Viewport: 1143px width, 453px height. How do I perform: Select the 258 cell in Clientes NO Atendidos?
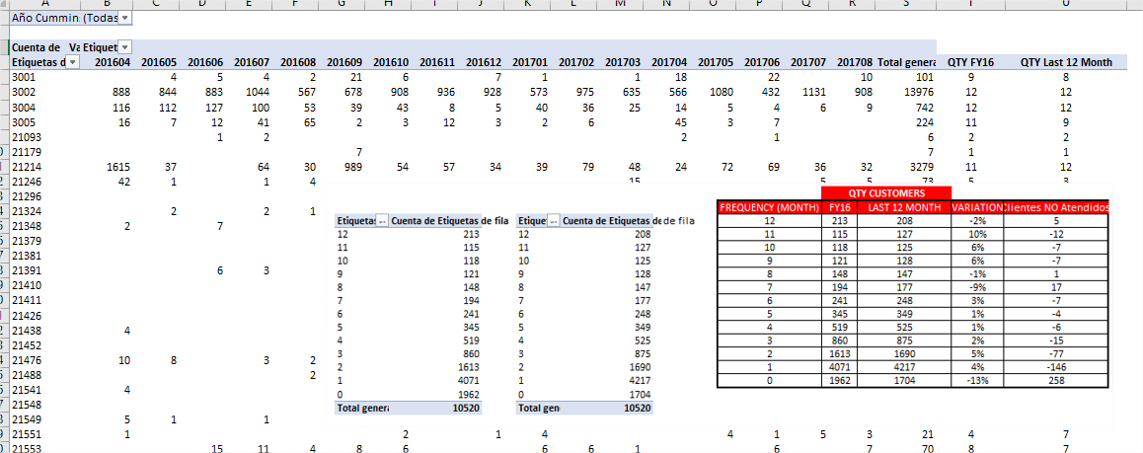pos(1056,380)
